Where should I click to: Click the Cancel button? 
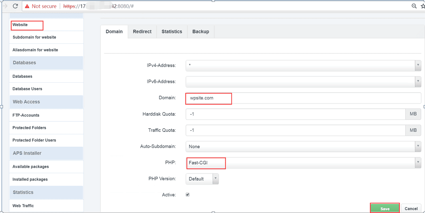click(411, 208)
